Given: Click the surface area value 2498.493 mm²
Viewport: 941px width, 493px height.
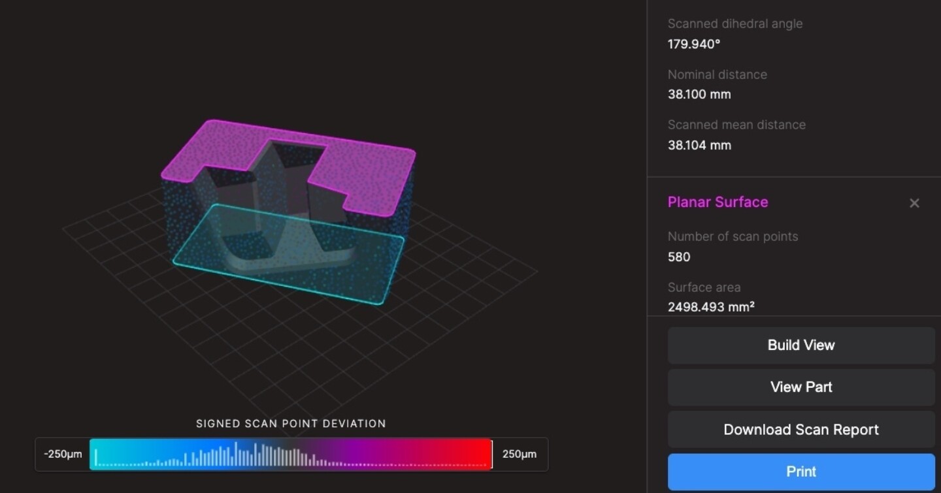Looking at the screenshot, I should [710, 307].
